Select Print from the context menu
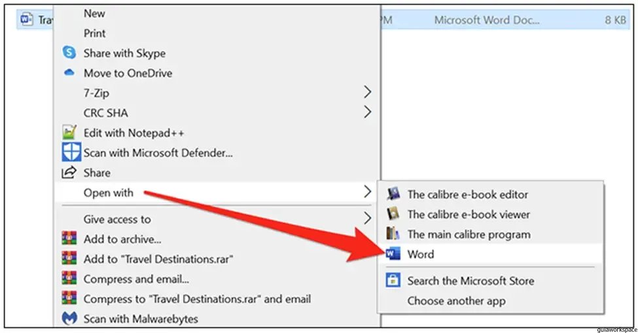Screen dimensions: 638x333 click(94, 33)
